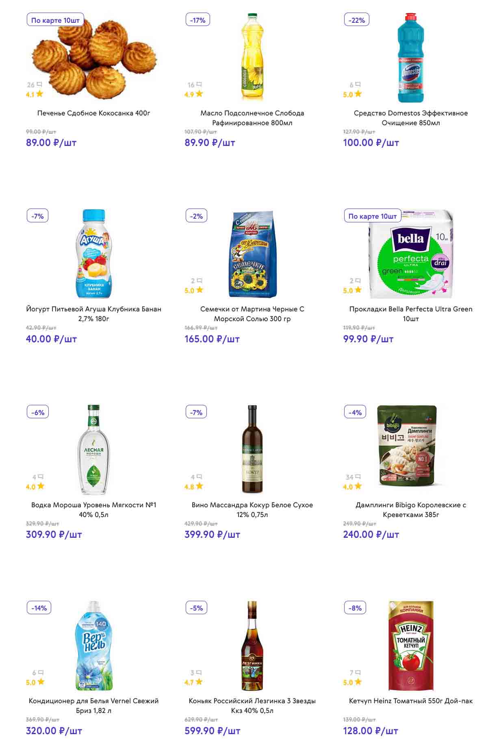The image size is (488, 739).
Task: Click the rating star of Слобода oil
Action: click(199, 94)
